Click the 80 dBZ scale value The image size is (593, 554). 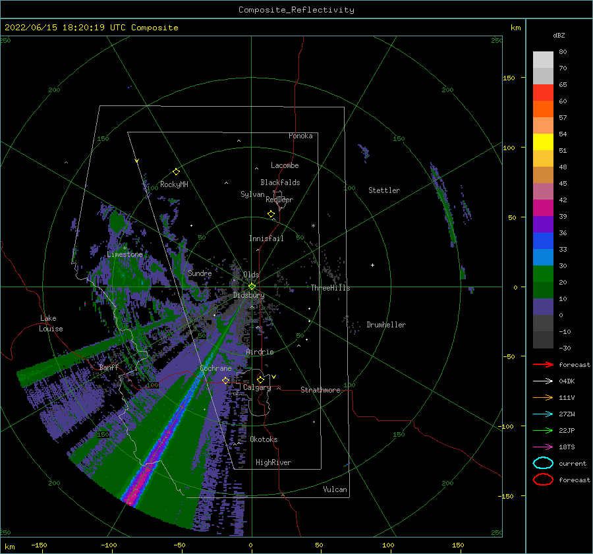point(563,51)
